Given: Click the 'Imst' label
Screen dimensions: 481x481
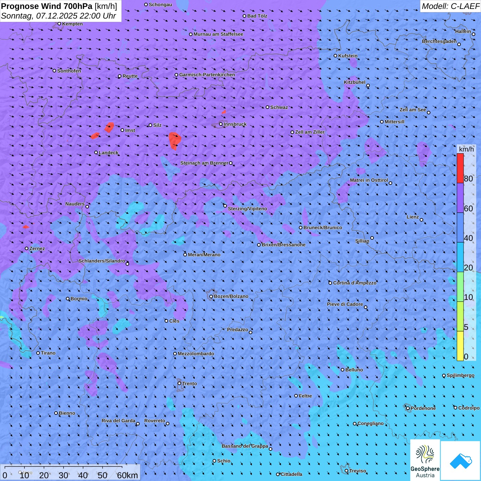Looking at the screenshot, I should click(x=130, y=130).
